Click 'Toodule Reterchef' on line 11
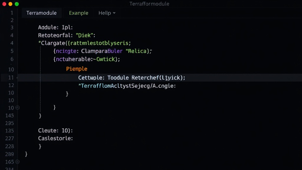Viewport: 302px width, 170px height. (133, 78)
